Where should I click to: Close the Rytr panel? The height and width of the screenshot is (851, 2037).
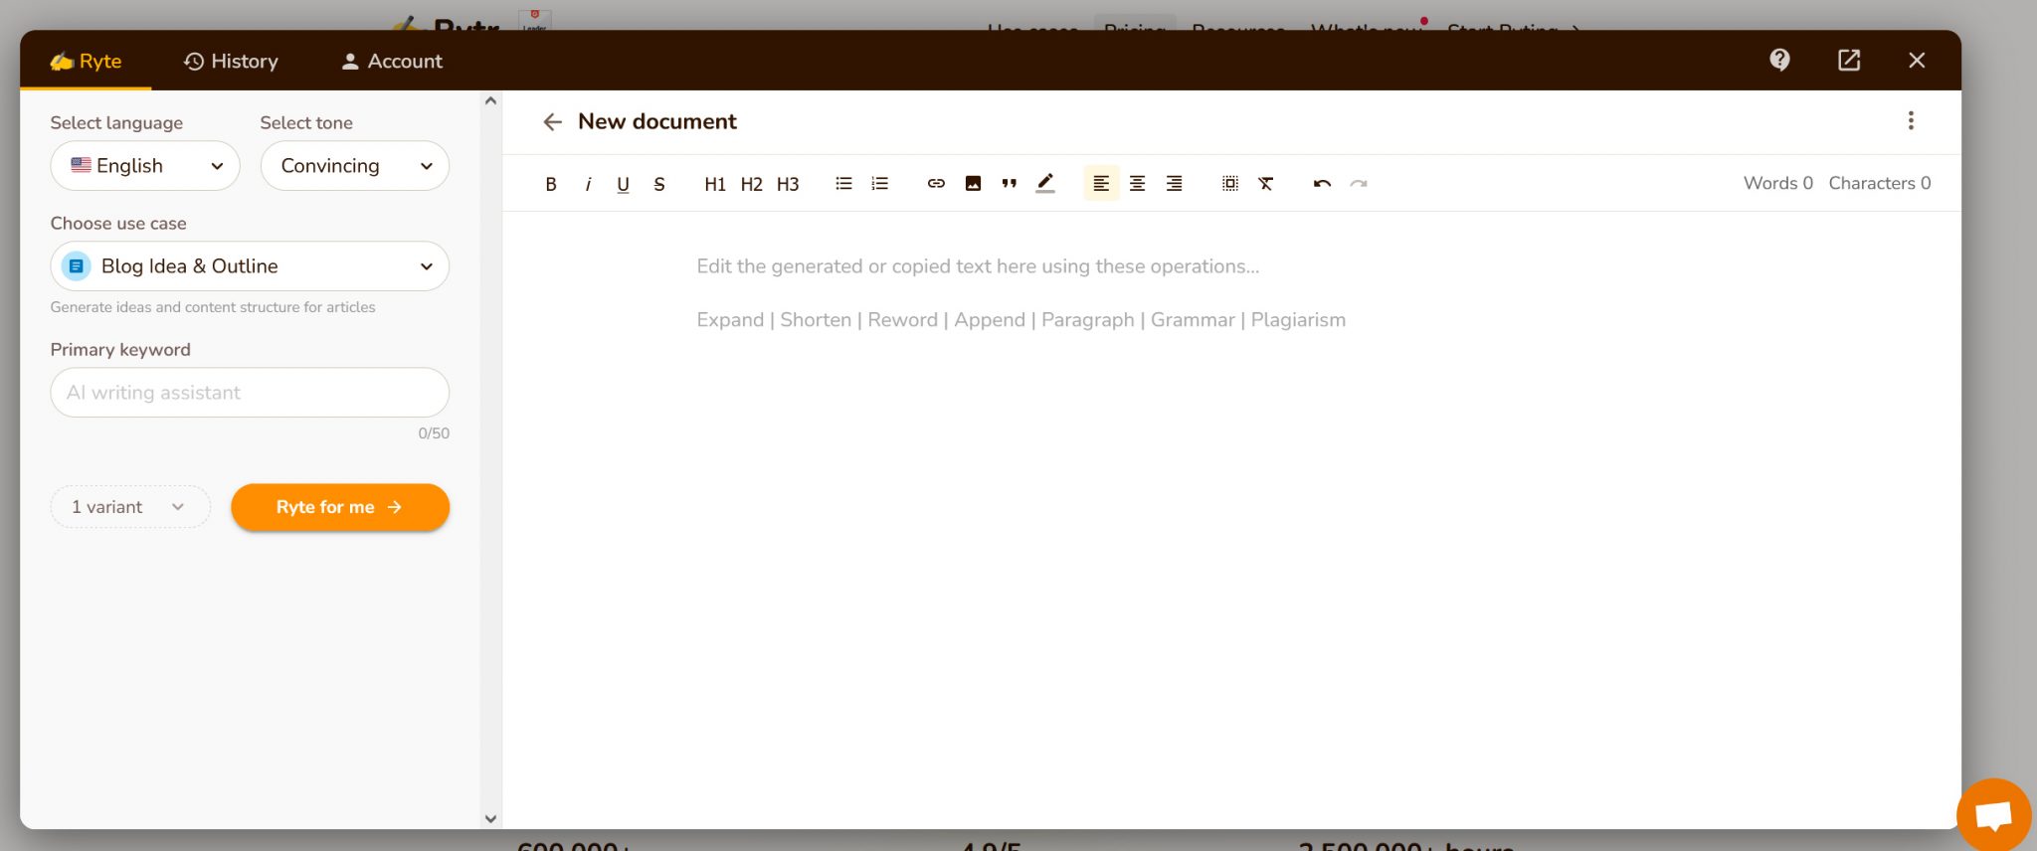(1917, 60)
